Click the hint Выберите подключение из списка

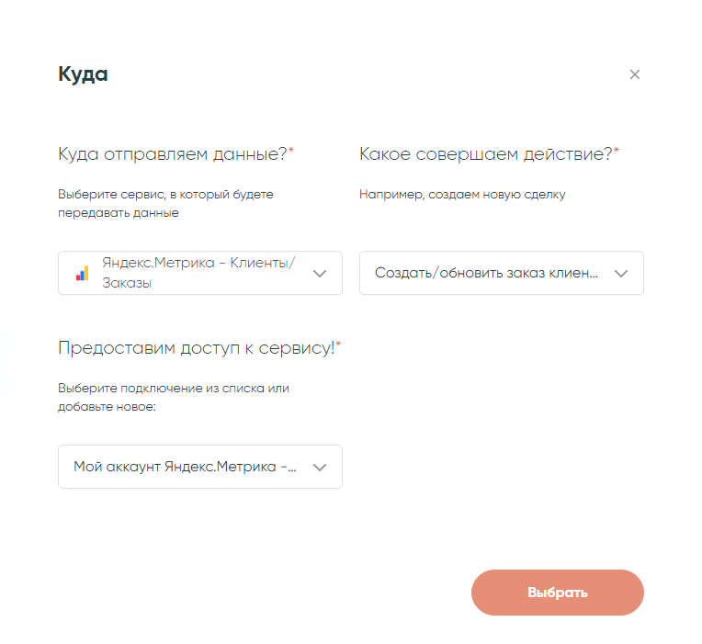tap(173, 389)
